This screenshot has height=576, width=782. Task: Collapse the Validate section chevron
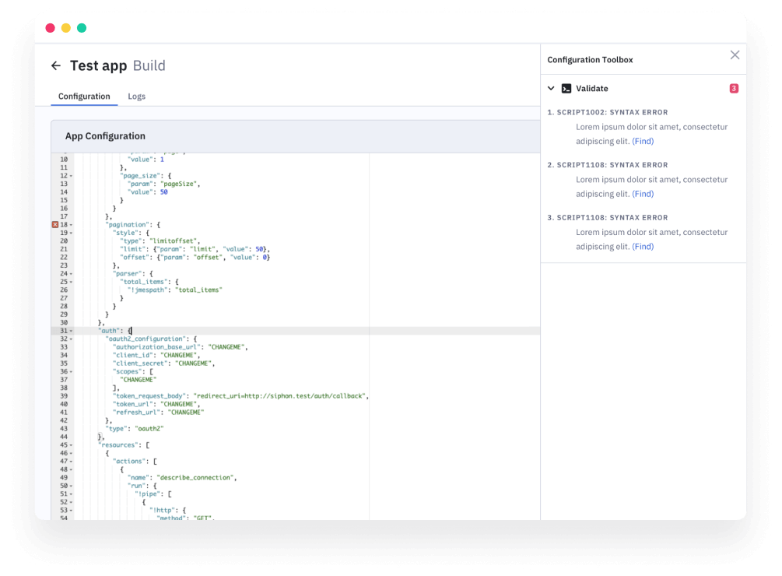(551, 88)
